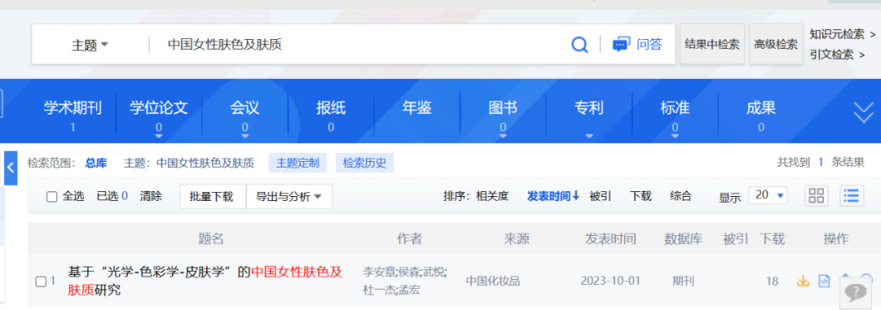Open the 问答 chat feature

coord(637,44)
